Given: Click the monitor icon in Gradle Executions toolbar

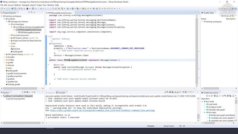Looking at the screenshot, I should click(215, 96).
